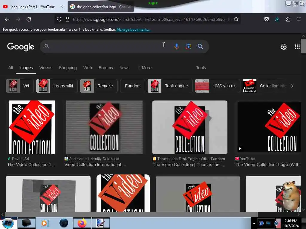Screen dimensions: 306x229
Task: Select the Shopping search tab
Action: (x=68, y=68)
